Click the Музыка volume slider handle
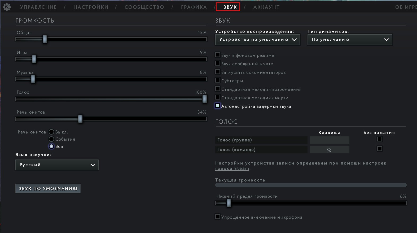Image resolution: width=417 pixels, height=233 pixels. pyautogui.click(x=33, y=79)
